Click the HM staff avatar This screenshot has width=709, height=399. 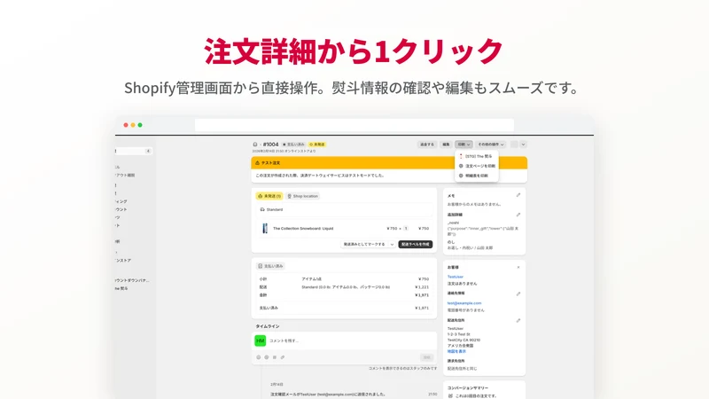[260, 340]
